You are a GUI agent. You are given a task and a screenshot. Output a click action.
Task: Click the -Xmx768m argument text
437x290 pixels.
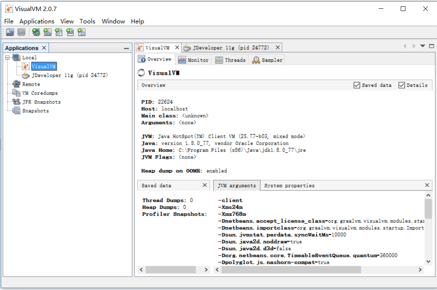click(x=232, y=214)
